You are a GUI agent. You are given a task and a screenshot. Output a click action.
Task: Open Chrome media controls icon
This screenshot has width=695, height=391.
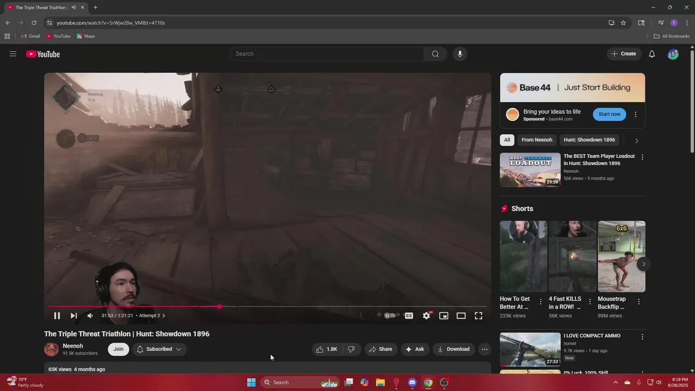click(661, 23)
